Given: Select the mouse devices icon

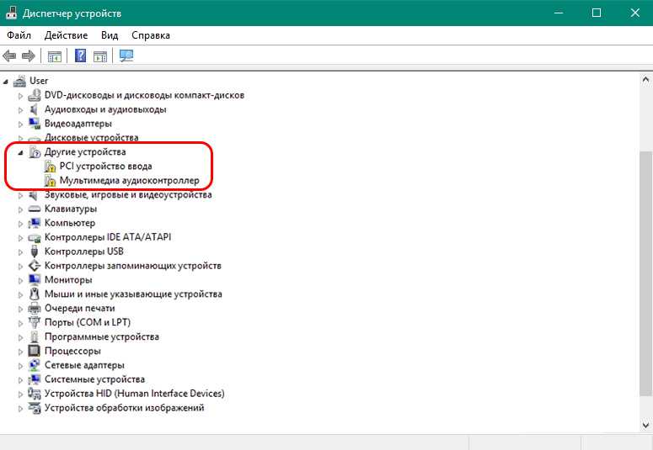Looking at the screenshot, I should click(35, 294).
